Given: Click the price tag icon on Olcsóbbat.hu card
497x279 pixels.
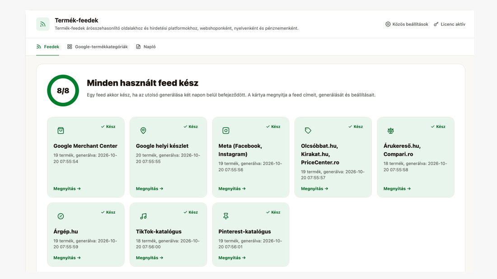Looking at the screenshot, I should coord(308,131).
